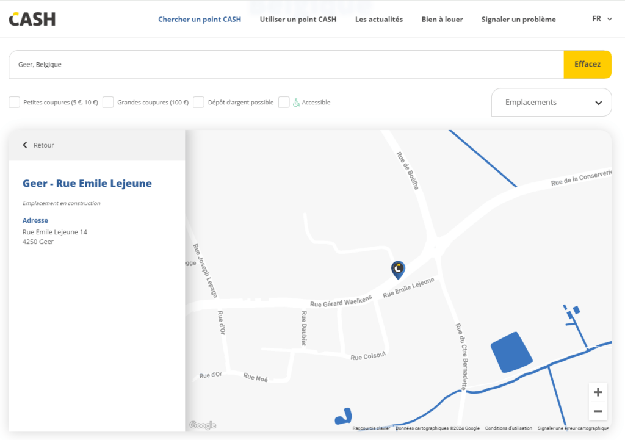Zoom in on the map
This screenshot has height=440, width=625.
pos(598,392)
